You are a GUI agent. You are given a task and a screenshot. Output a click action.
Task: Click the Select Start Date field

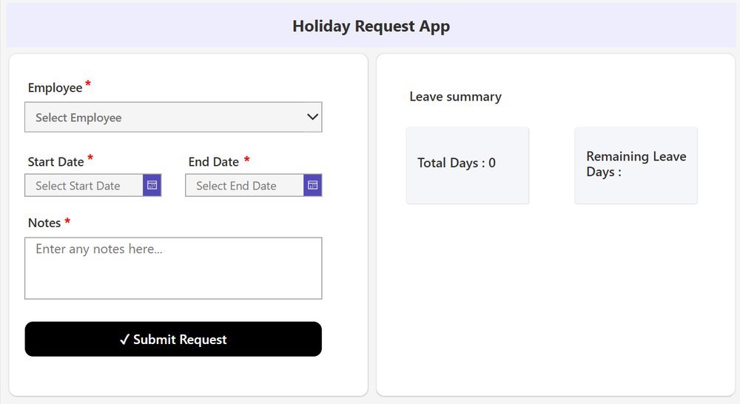point(84,186)
